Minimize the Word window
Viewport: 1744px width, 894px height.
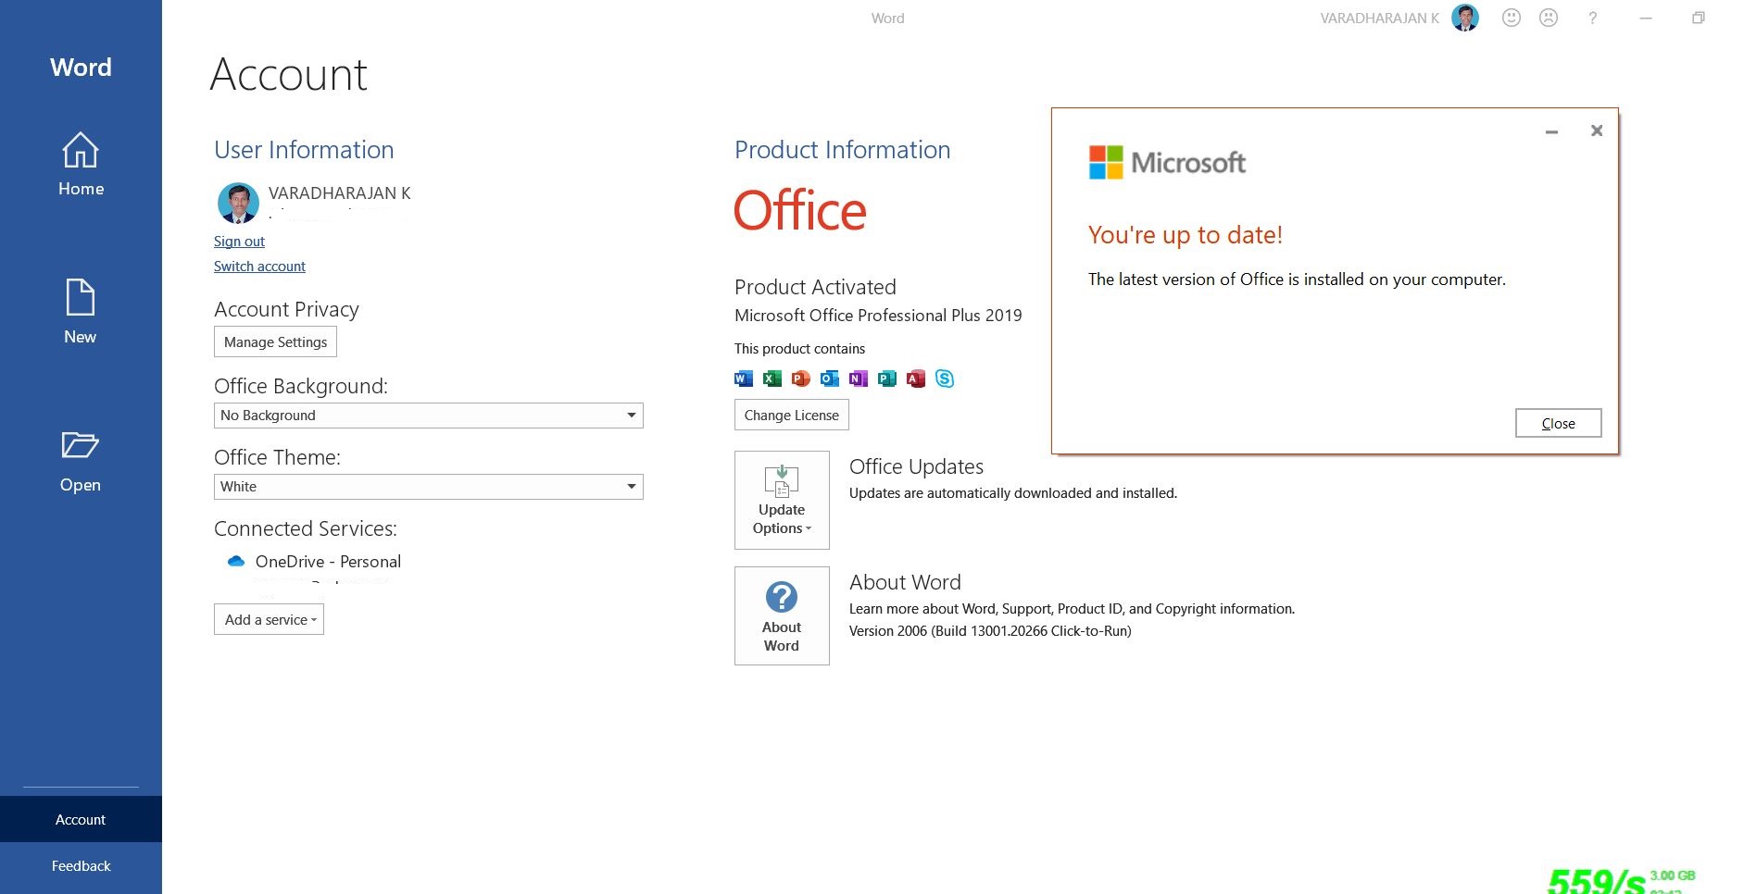pyautogui.click(x=1646, y=18)
